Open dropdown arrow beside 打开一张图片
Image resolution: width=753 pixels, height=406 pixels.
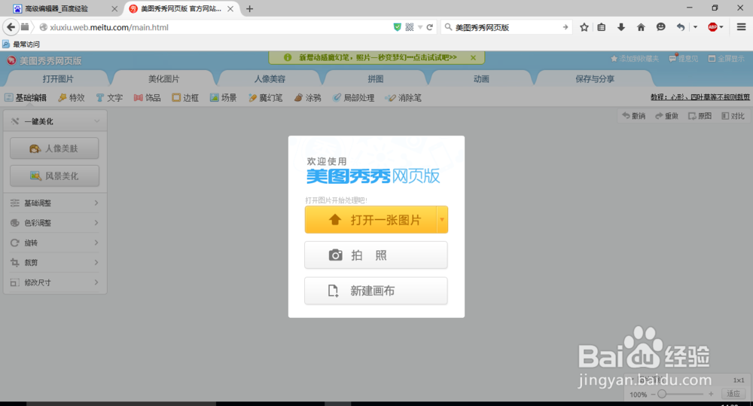click(x=442, y=220)
